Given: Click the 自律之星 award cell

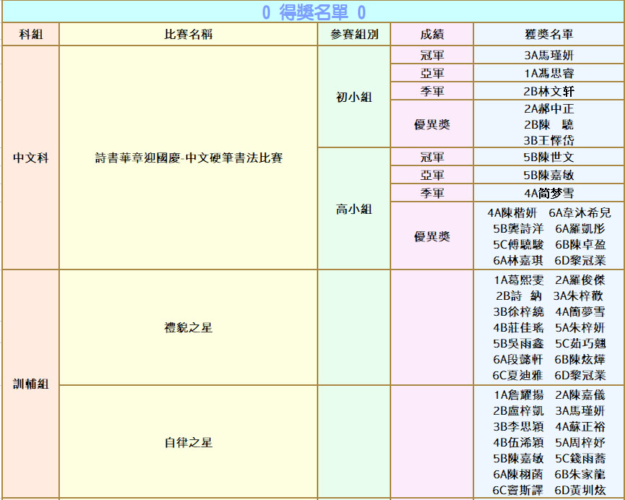Looking at the screenshot, I should click(x=188, y=442).
